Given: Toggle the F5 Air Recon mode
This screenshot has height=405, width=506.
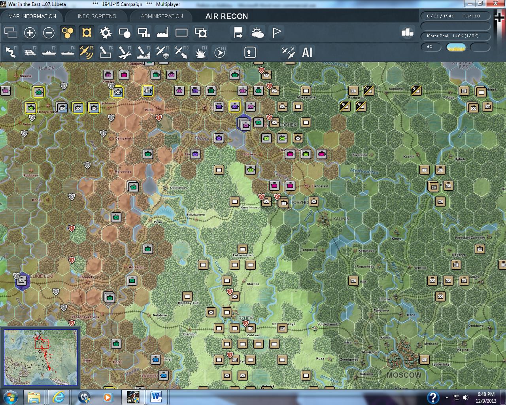Looking at the screenshot, I should (x=87, y=52).
